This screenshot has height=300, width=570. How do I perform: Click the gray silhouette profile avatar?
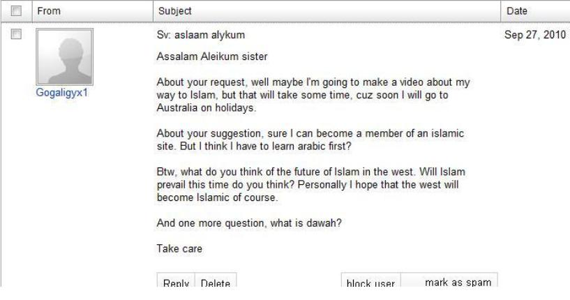pyautogui.click(x=65, y=59)
